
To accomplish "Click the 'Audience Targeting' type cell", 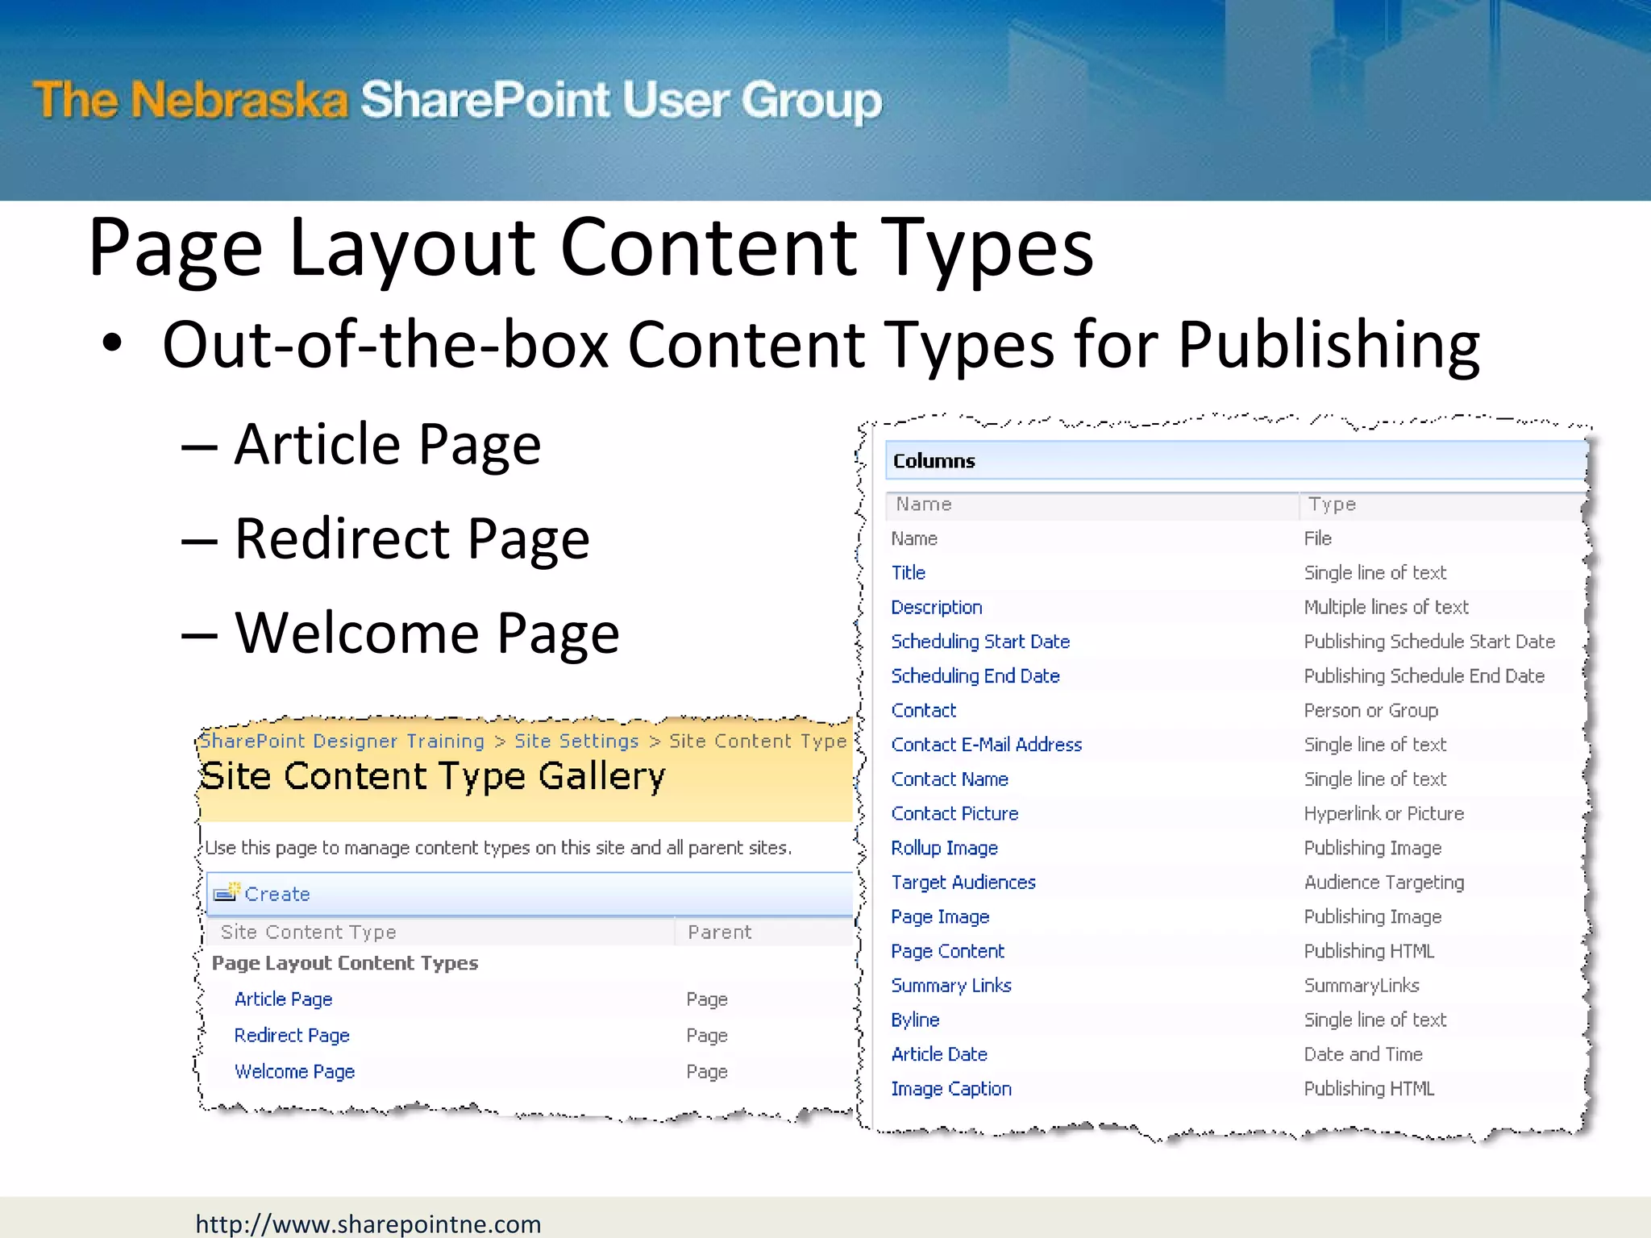I will [x=1383, y=882].
